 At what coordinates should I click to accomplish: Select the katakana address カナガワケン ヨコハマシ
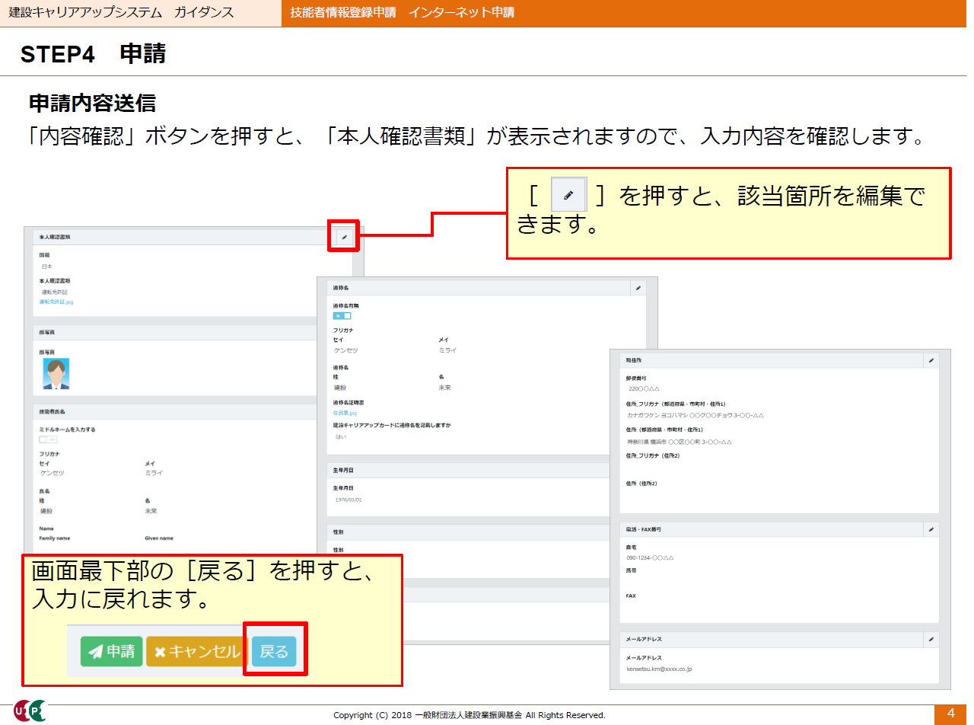[658, 415]
